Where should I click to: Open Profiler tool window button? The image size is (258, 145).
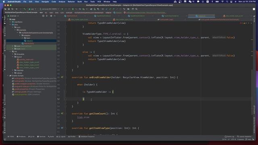tap(72, 137)
